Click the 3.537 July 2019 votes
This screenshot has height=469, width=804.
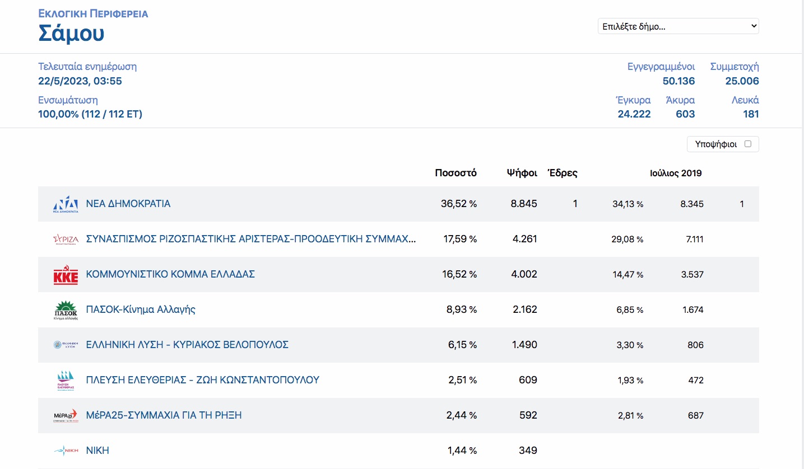[692, 275]
